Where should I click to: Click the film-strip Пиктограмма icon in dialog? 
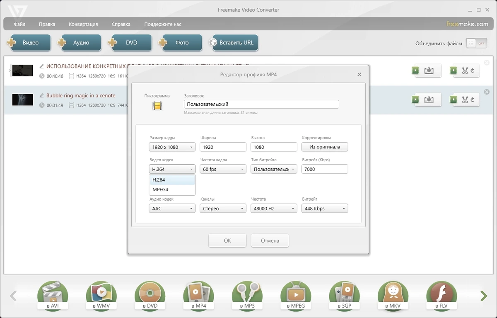pyautogui.click(x=157, y=106)
